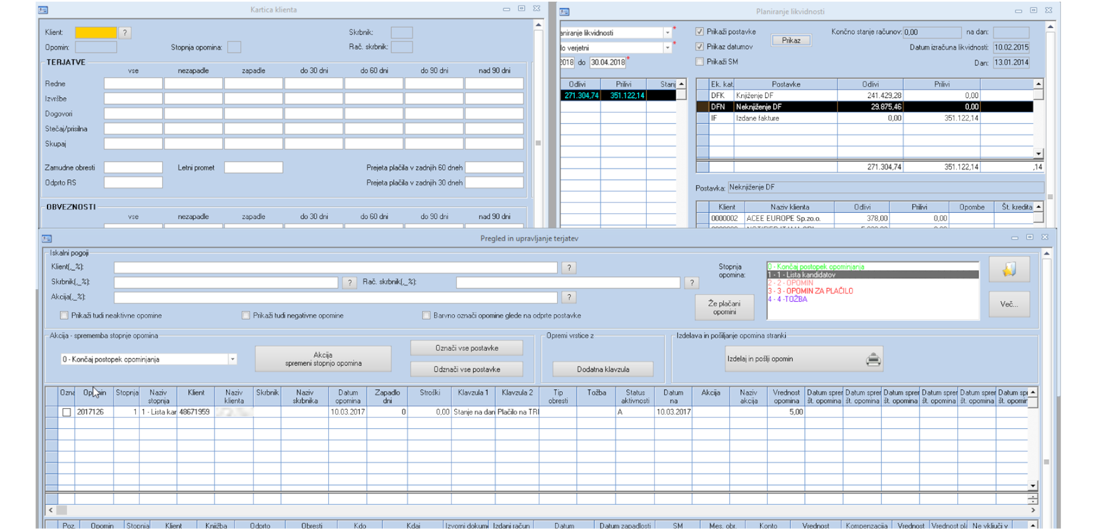The image size is (1098, 531).
Task: Click the printer icon on Izdelaj in pošlji opomin
Action: pyautogui.click(x=873, y=360)
